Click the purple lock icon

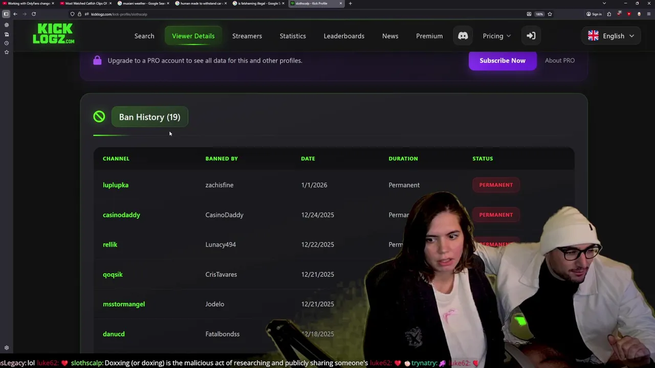click(97, 60)
